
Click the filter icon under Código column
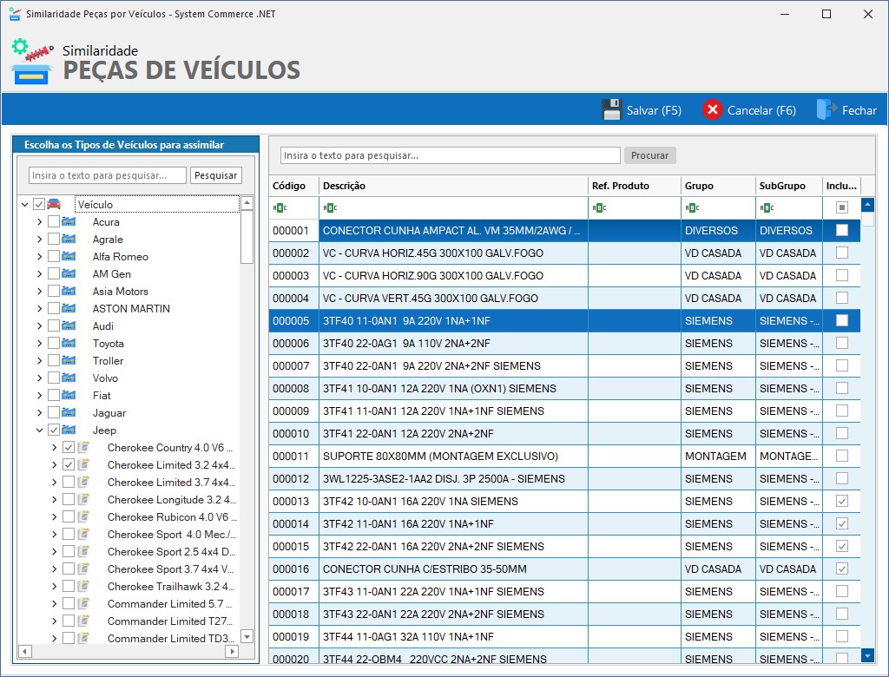[x=279, y=207]
